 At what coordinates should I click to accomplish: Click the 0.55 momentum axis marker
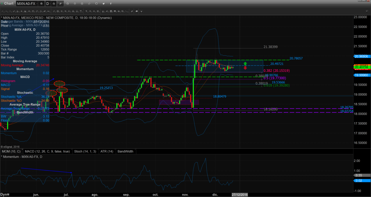pyautogui.click(x=362, y=175)
